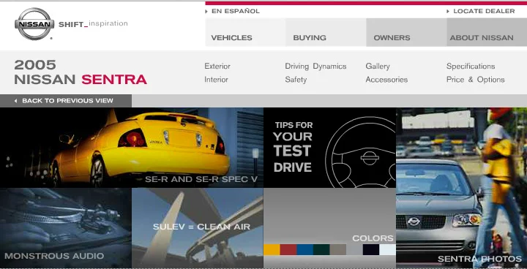Open the Sentra Photos tile
Screen dimensions: 527x269
coord(461,188)
